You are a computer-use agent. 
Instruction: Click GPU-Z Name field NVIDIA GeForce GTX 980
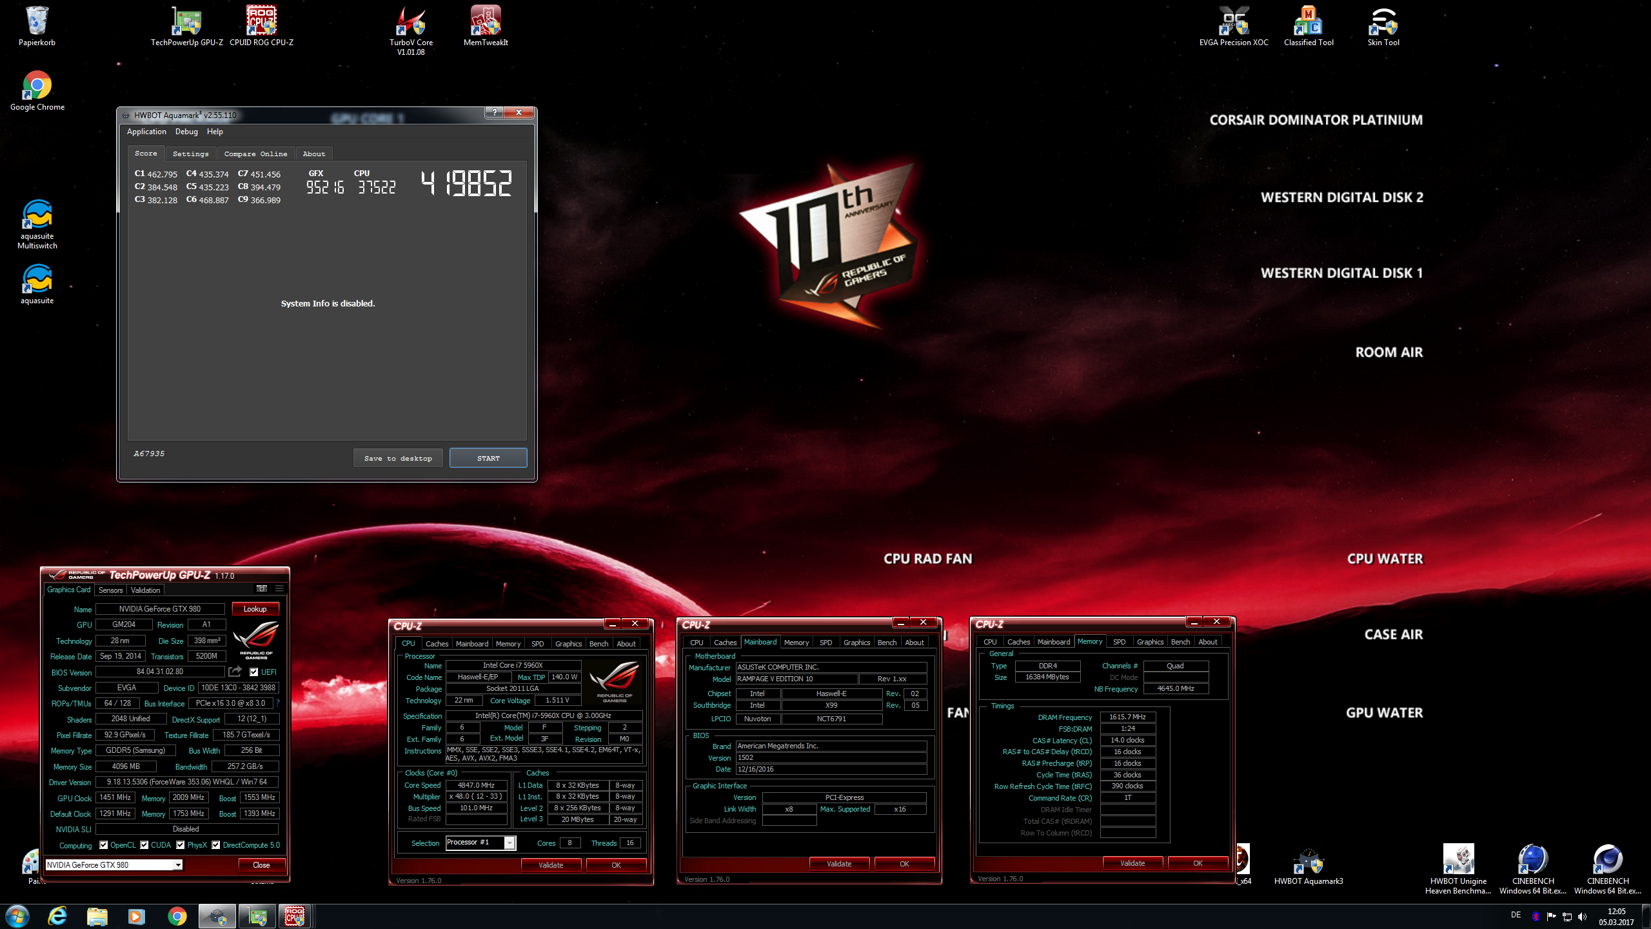[160, 608]
